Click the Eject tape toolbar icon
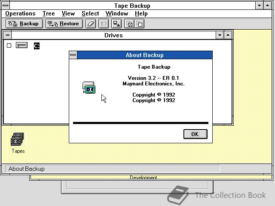275x206 pixels. pos(116,24)
